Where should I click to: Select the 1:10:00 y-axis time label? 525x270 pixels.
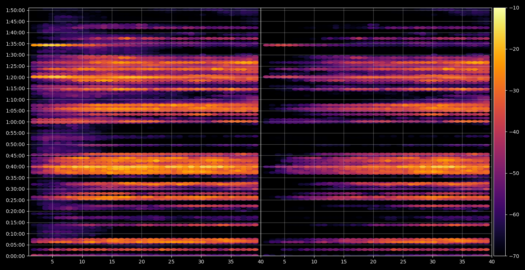point(16,99)
